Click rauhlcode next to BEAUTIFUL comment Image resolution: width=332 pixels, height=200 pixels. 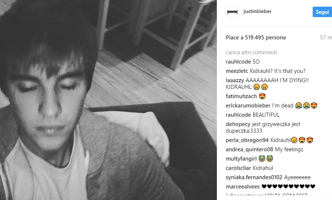238,115
